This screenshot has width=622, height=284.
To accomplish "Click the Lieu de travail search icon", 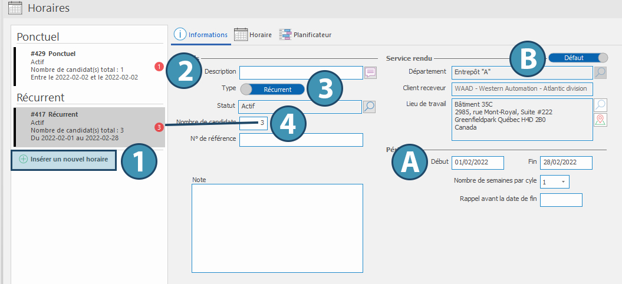I will click(x=600, y=105).
